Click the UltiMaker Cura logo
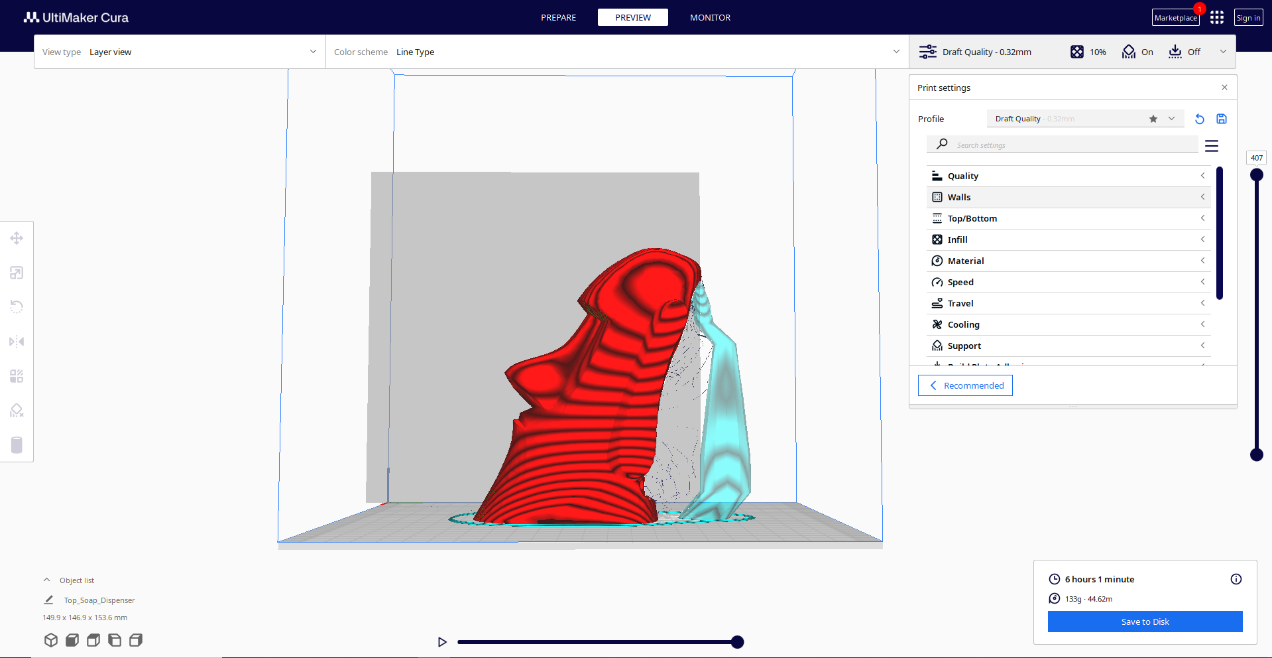The height and width of the screenshot is (658, 1272). 76,17
